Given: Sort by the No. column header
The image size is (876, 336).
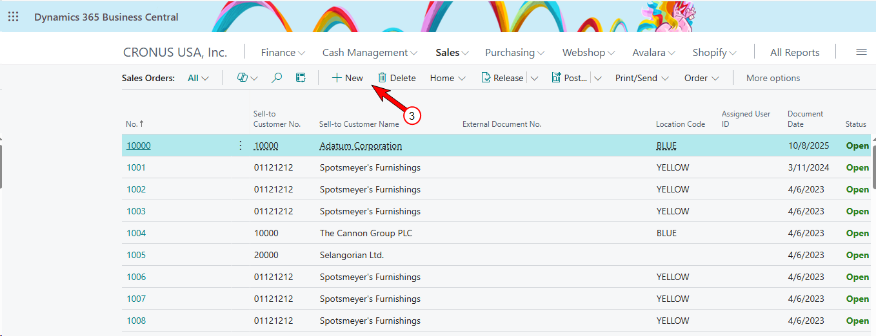Looking at the screenshot, I should 135,124.
